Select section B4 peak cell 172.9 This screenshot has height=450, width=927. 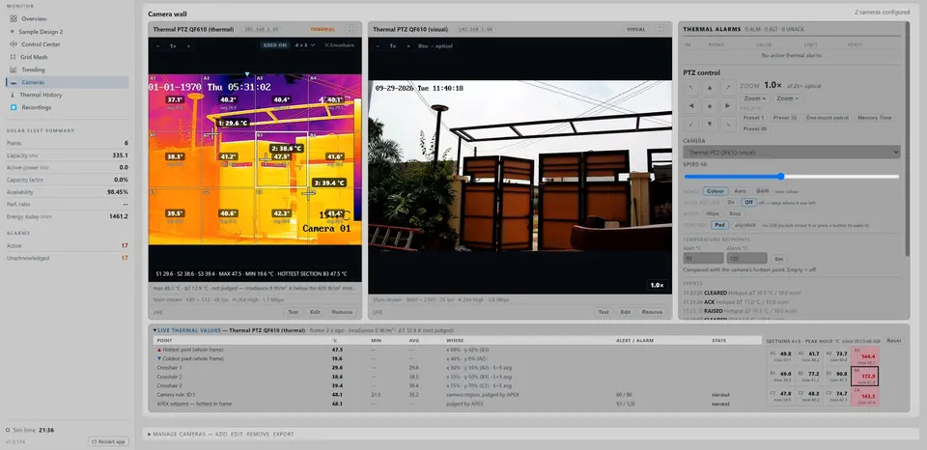[x=865, y=376]
